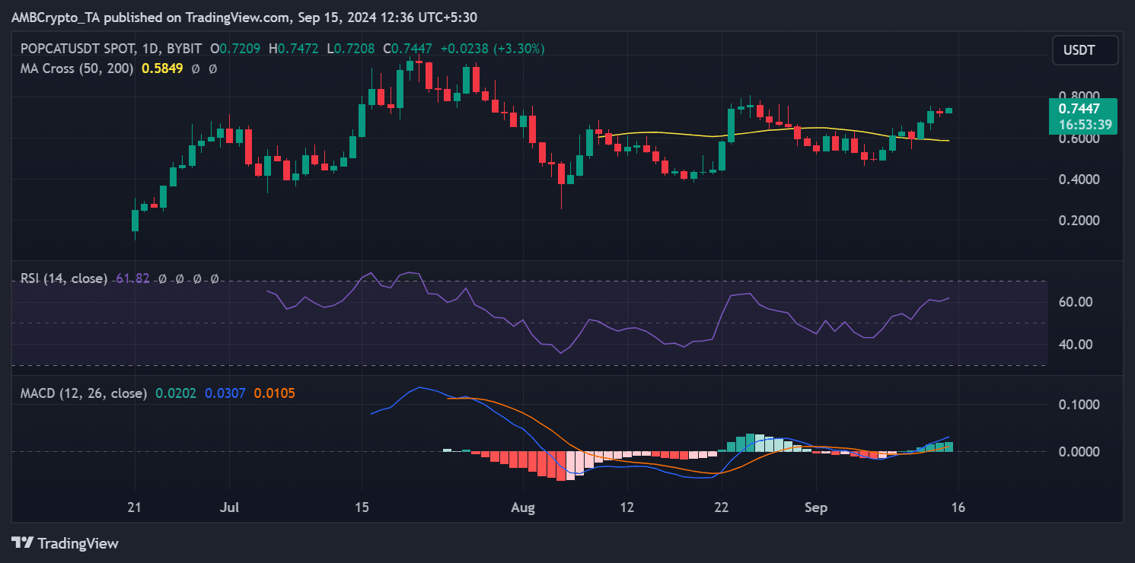Click the RSI value 61.82

131,278
